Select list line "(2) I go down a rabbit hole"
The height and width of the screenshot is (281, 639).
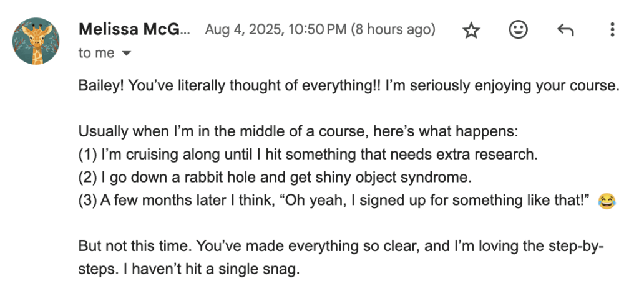[x=275, y=177]
